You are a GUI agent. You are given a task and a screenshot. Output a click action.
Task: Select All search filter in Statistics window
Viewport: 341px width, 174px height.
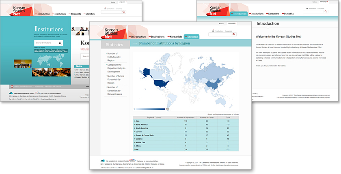213,31
